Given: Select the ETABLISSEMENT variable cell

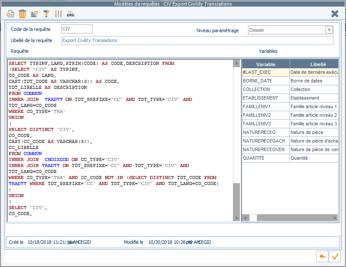Looking at the screenshot, I should coord(266,98).
